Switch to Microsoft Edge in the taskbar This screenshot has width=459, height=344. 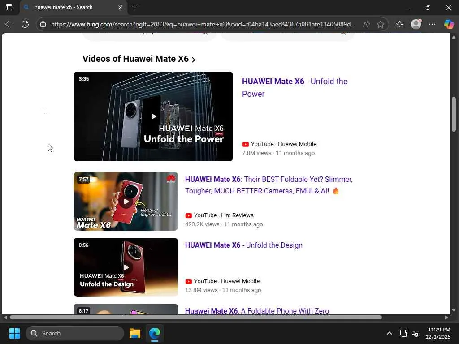[x=155, y=333]
